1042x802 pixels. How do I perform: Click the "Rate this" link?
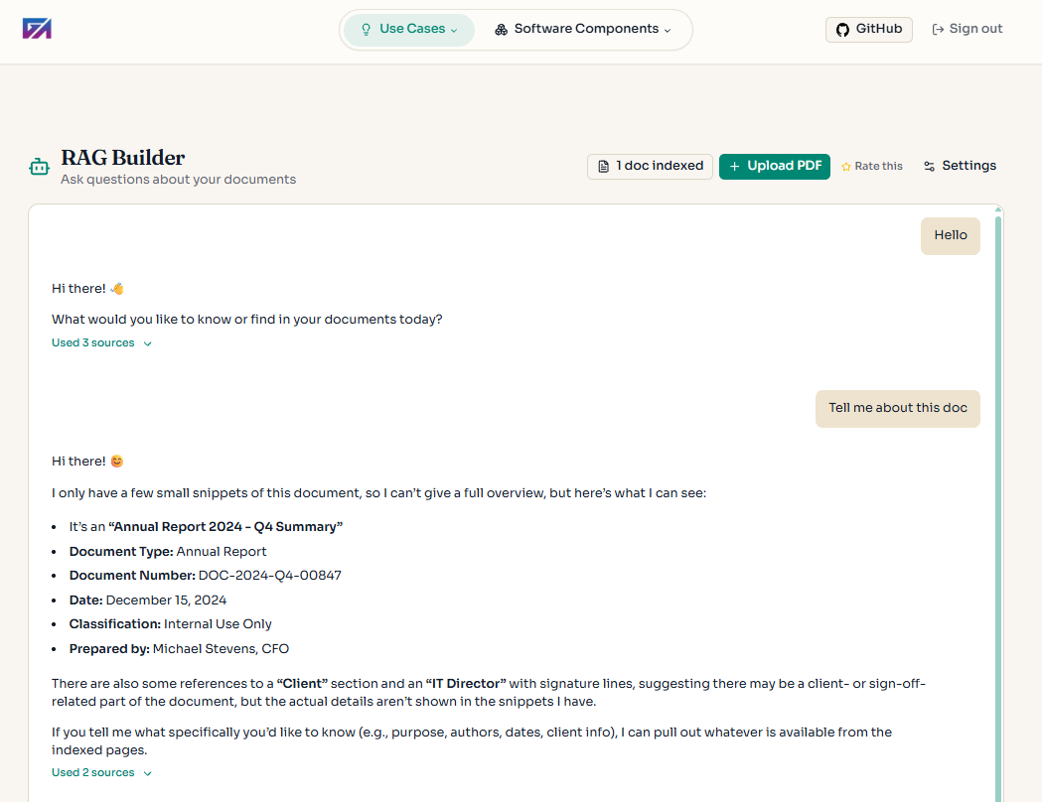(878, 167)
